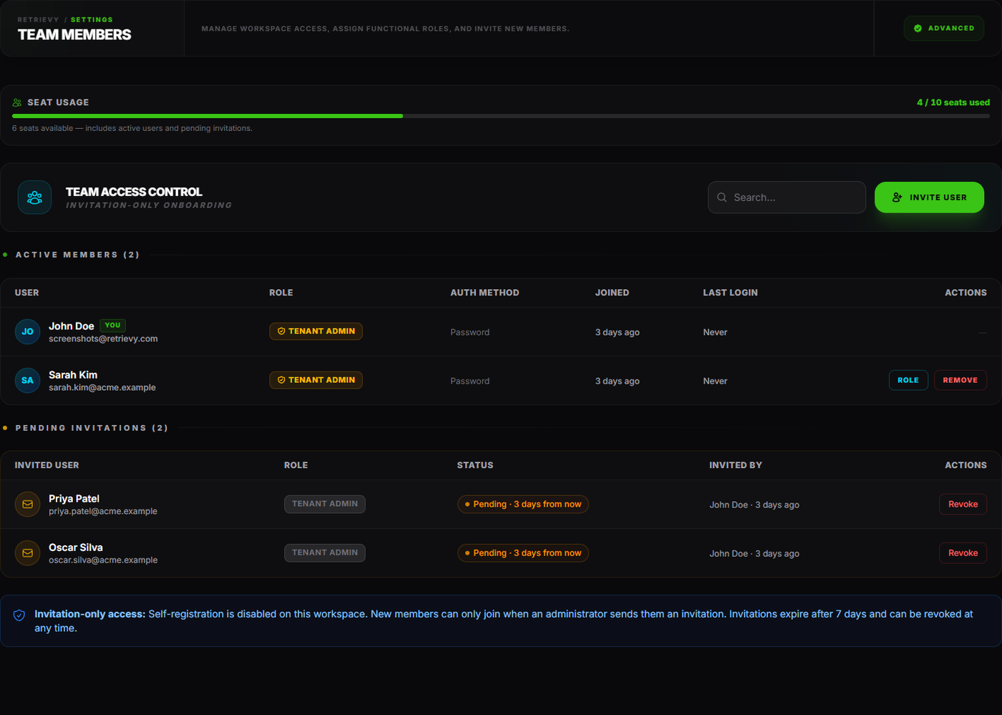This screenshot has width=1002, height=715.
Task: Click the '4 / 10 seats used' text
Action: coord(953,102)
